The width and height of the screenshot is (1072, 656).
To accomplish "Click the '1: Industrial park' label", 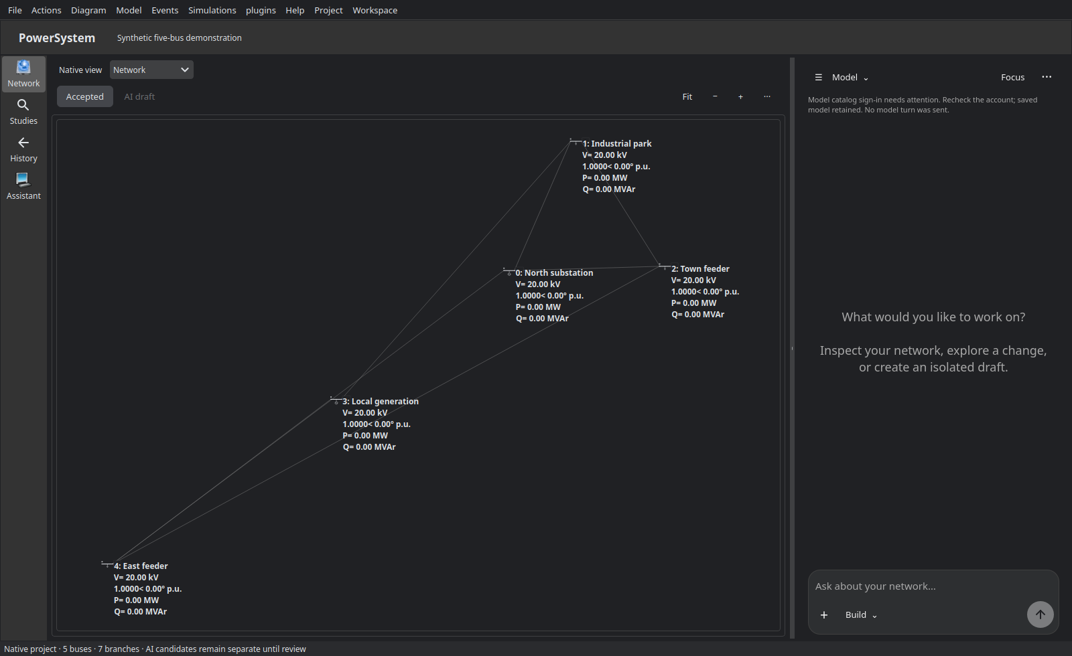I will (x=617, y=144).
